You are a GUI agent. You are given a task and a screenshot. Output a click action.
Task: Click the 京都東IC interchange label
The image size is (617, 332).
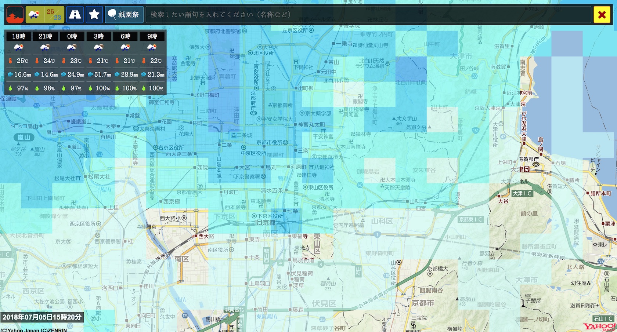tap(471, 219)
